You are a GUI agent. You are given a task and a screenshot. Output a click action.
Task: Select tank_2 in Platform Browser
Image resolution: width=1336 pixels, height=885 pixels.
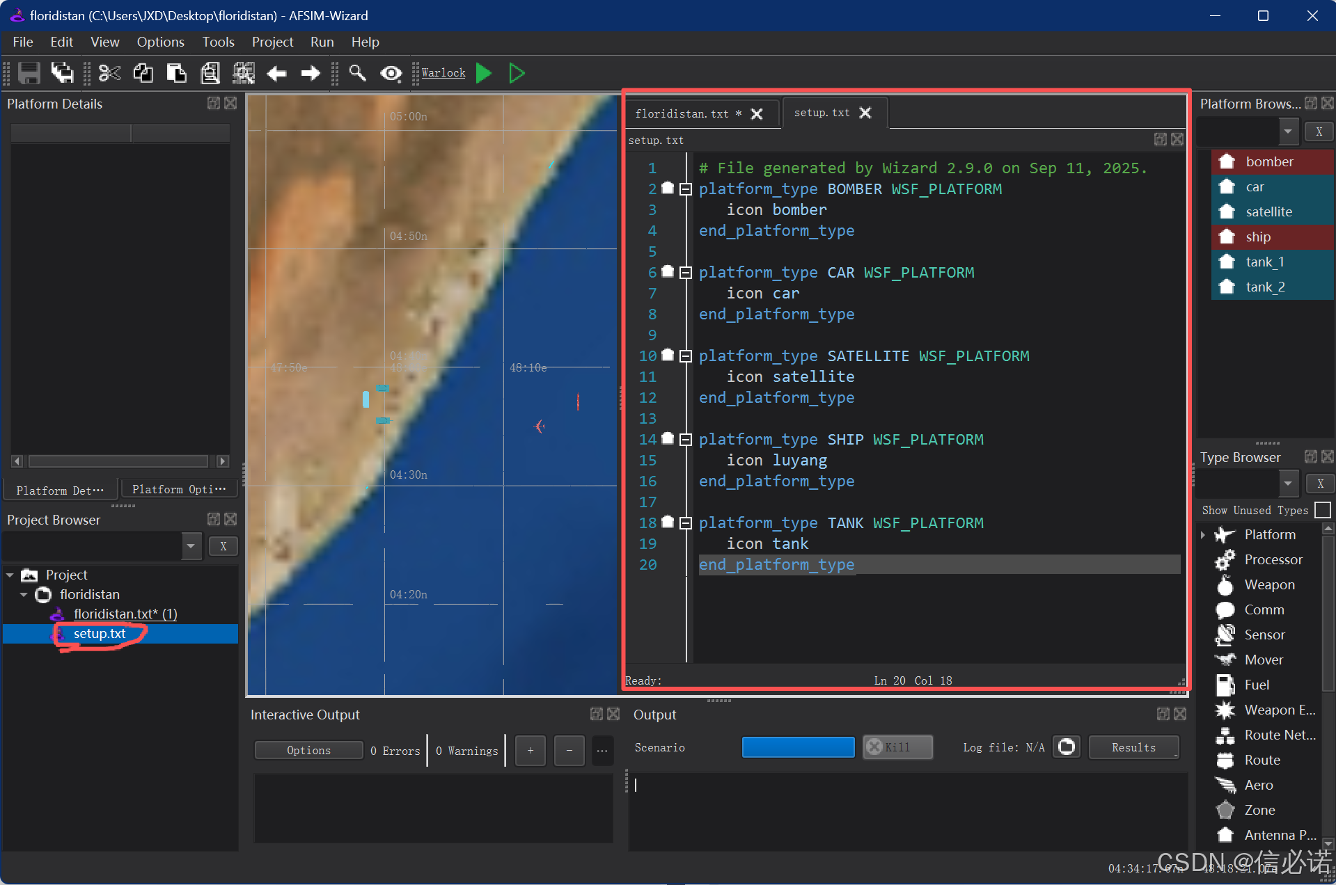click(x=1272, y=287)
